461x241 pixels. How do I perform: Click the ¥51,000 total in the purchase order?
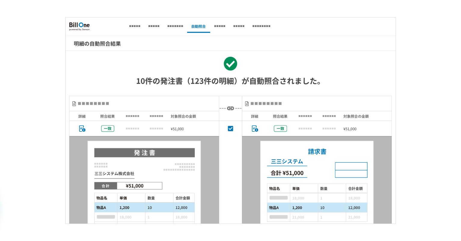(x=135, y=186)
